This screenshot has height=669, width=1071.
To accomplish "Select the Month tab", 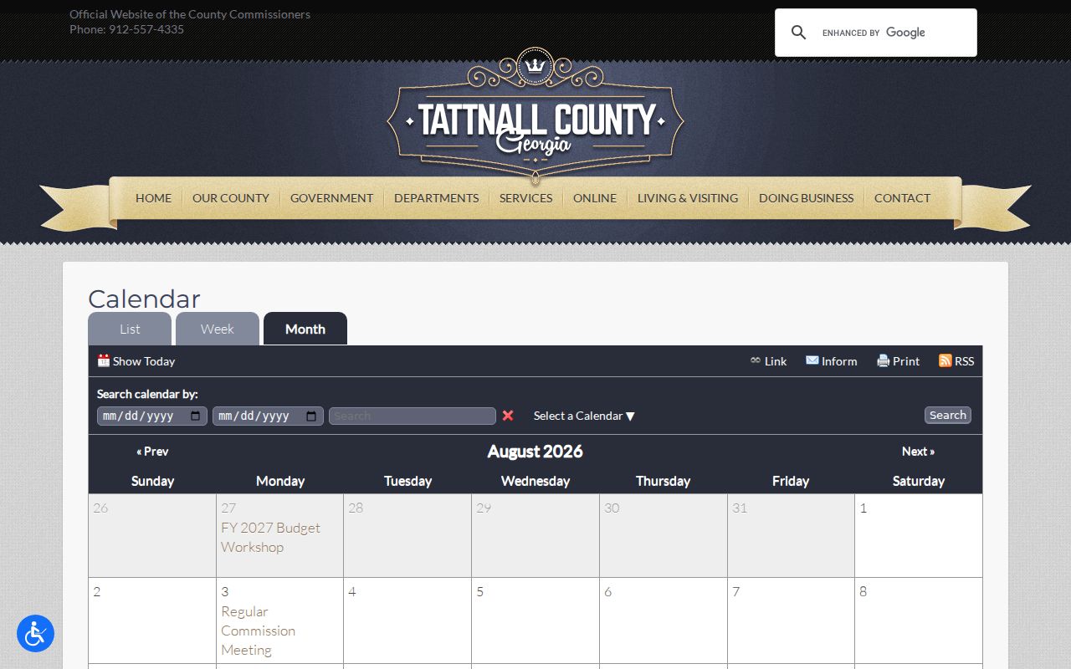I will point(305,329).
